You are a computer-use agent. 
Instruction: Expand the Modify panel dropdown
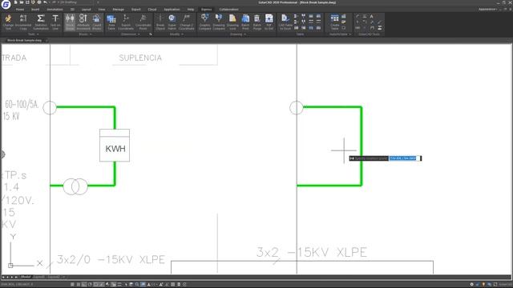[x=176, y=34]
